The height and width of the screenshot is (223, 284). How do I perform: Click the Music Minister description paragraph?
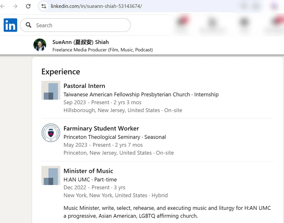pyautogui.click(x=167, y=212)
